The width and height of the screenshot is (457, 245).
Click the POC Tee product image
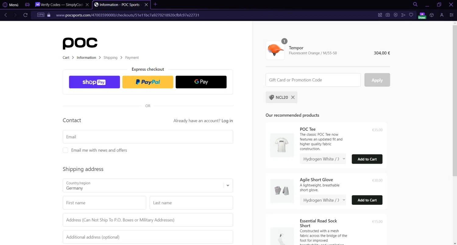coord(282,145)
